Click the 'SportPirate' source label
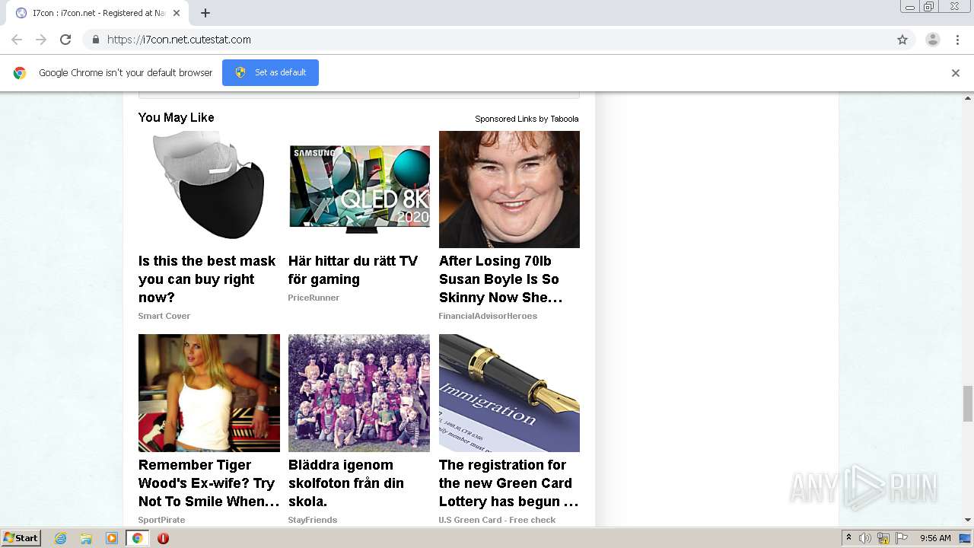Image resolution: width=974 pixels, height=548 pixels. (161, 520)
